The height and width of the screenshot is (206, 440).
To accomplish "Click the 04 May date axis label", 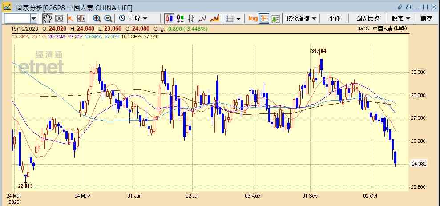I will [x=83, y=196].
